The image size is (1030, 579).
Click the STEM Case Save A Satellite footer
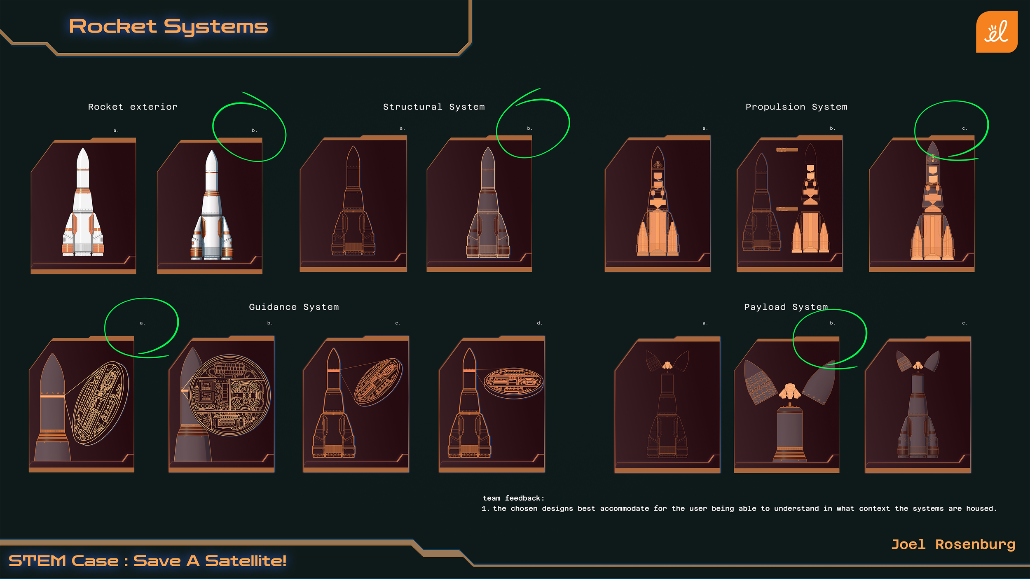147,560
